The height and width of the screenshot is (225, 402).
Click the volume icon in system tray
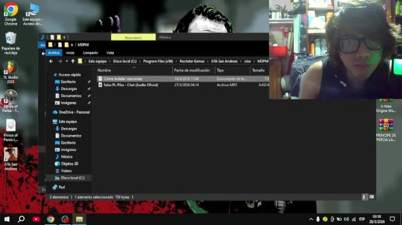(x=346, y=219)
